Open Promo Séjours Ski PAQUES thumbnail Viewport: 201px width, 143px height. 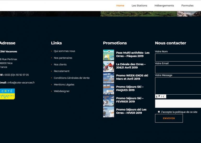coord(109,89)
